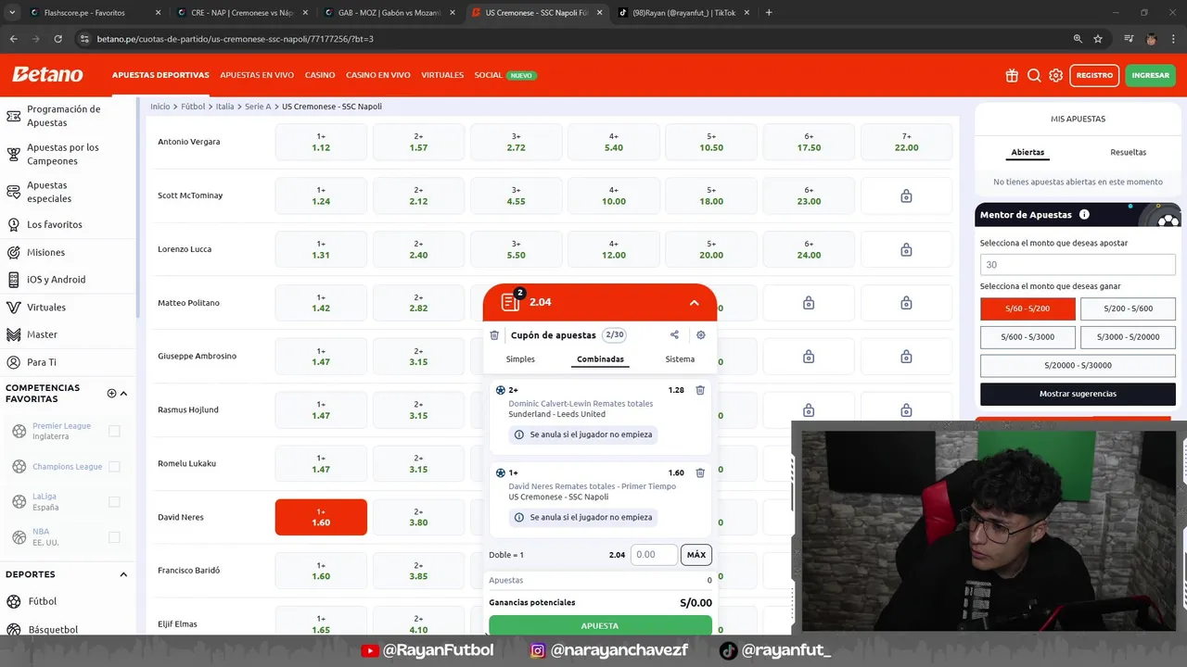Open Chrome's tab search dropdown
The height and width of the screenshot is (667, 1187).
pyautogui.click(x=12, y=13)
